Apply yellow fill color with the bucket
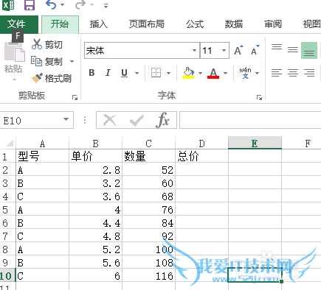This screenshot has height=290, width=321. (188, 73)
